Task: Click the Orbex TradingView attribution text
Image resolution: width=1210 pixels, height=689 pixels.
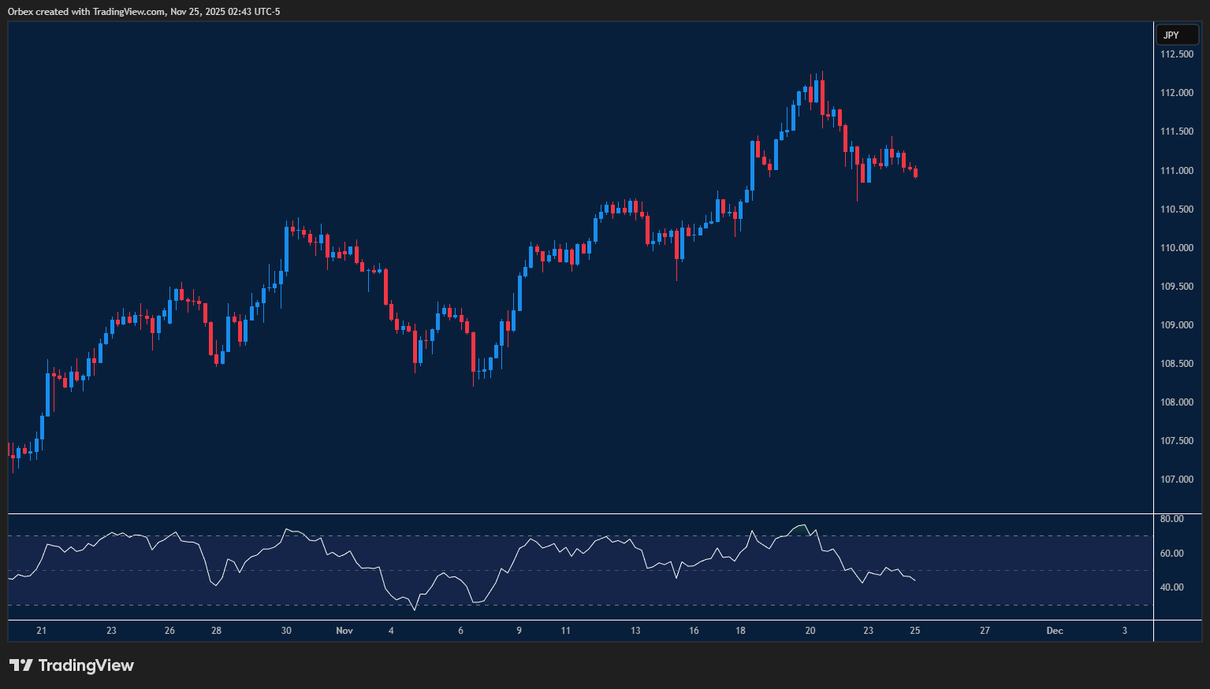Action: point(143,11)
